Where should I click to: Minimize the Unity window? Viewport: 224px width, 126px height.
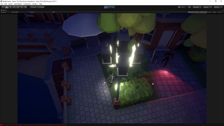tap(210, 1)
